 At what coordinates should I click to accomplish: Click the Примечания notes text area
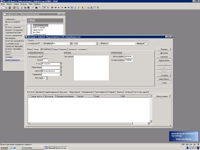tap(91, 68)
